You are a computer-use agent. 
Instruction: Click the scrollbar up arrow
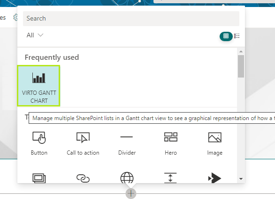pos(241,51)
